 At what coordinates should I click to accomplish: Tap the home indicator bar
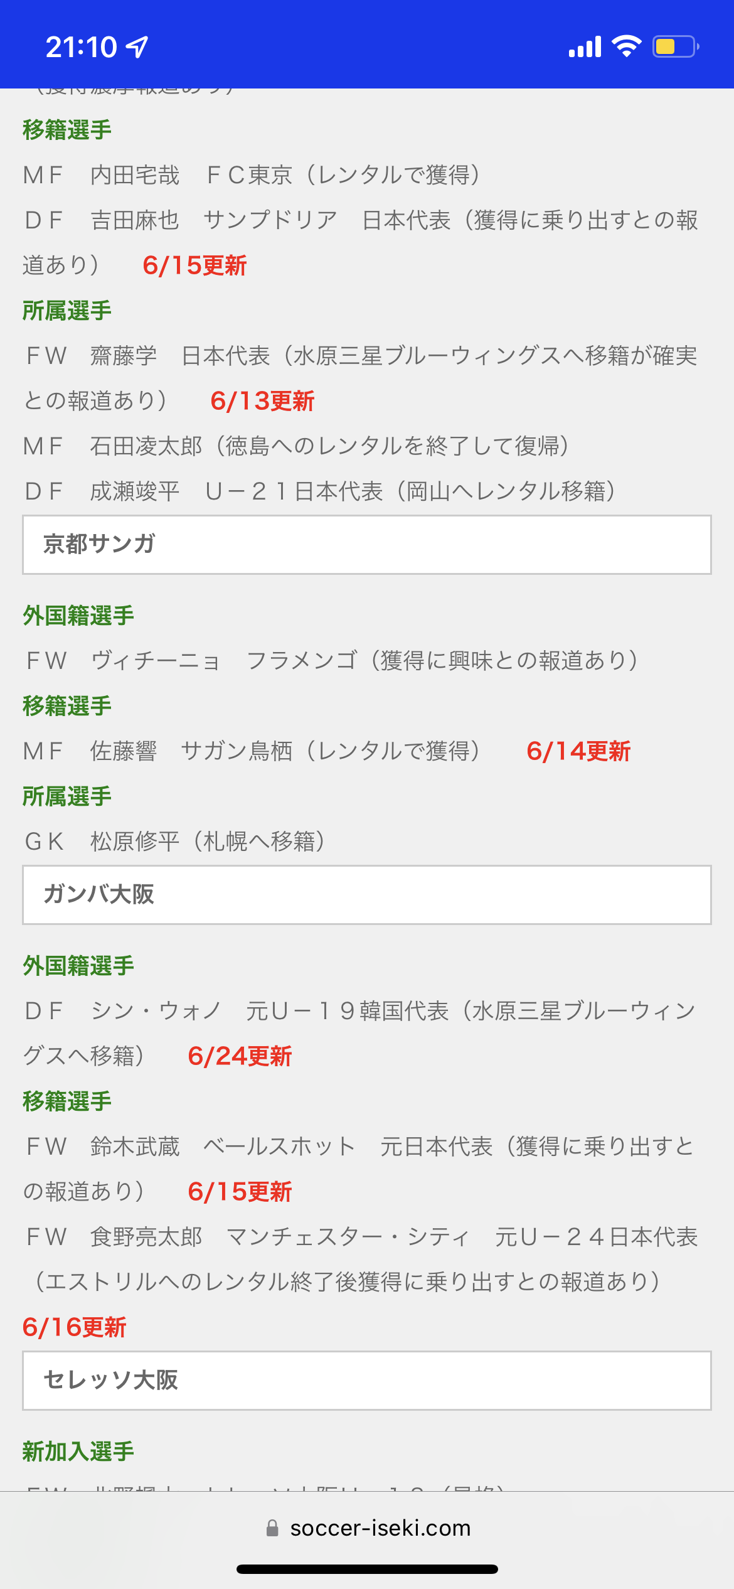[367, 1569]
